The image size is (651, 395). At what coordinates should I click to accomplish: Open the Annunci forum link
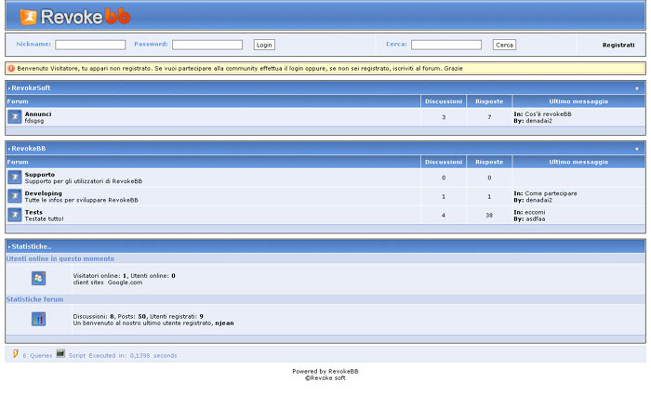pos(38,113)
